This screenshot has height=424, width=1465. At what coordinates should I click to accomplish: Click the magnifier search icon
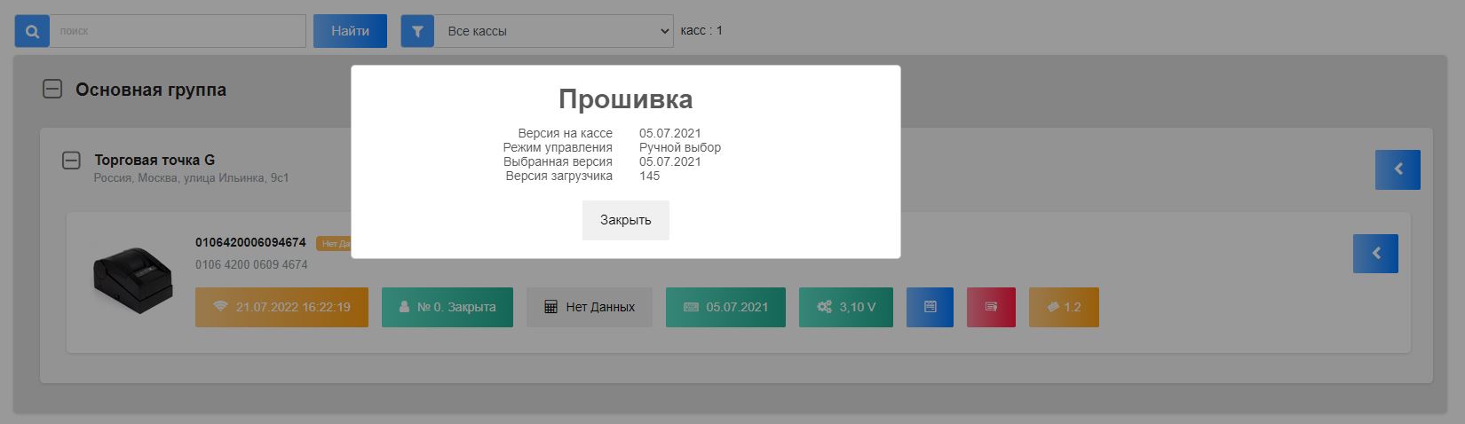[x=32, y=31]
